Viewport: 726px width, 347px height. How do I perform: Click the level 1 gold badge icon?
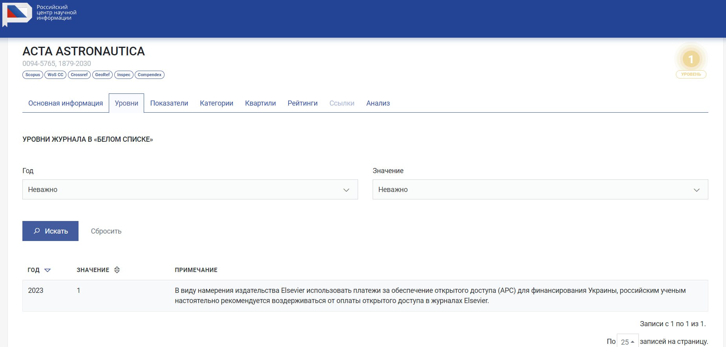pos(691,59)
